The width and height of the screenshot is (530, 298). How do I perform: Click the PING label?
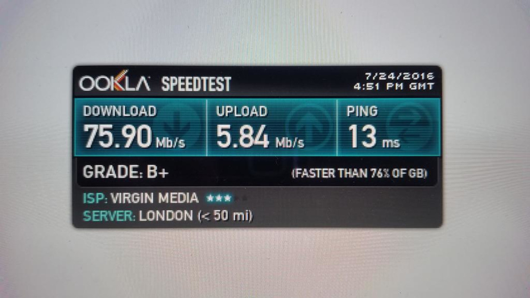(362, 111)
